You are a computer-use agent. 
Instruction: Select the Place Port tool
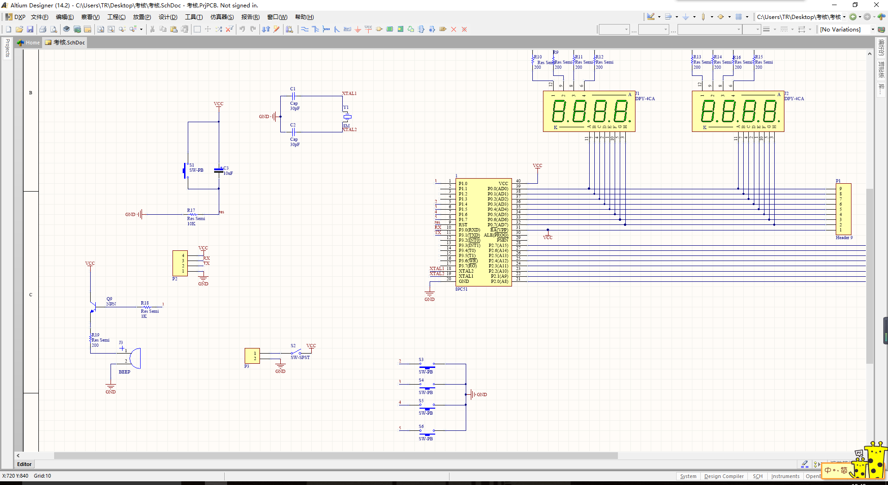point(443,29)
